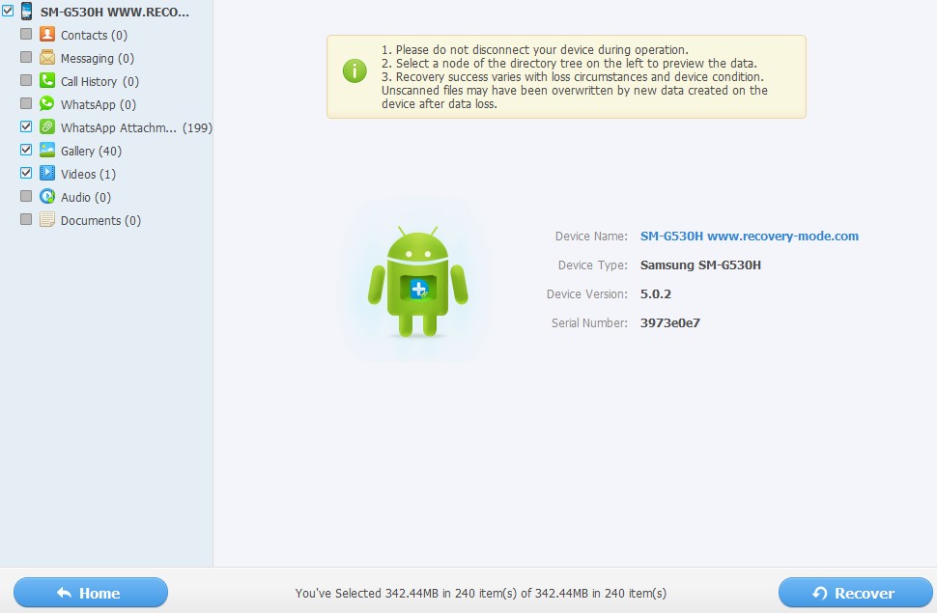Check the Audio checkbox
Viewport: 937px width, 613px height.
coord(26,196)
